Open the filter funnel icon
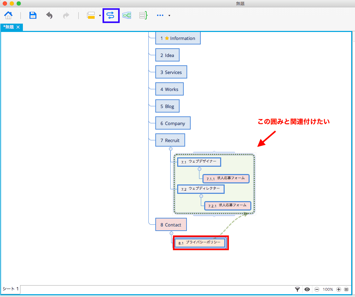Viewport: 355px width, 297px height. tap(297, 289)
